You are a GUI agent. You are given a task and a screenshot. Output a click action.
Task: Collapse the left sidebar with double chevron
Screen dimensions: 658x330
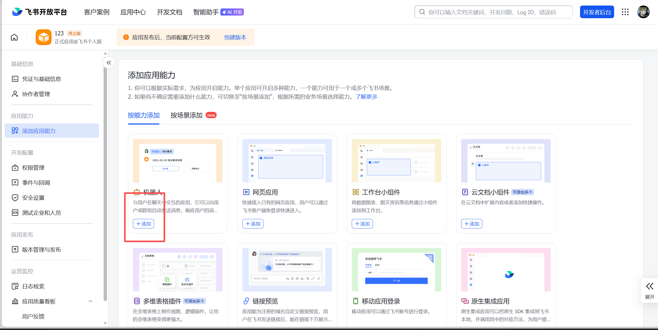pyautogui.click(x=109, y=63)
